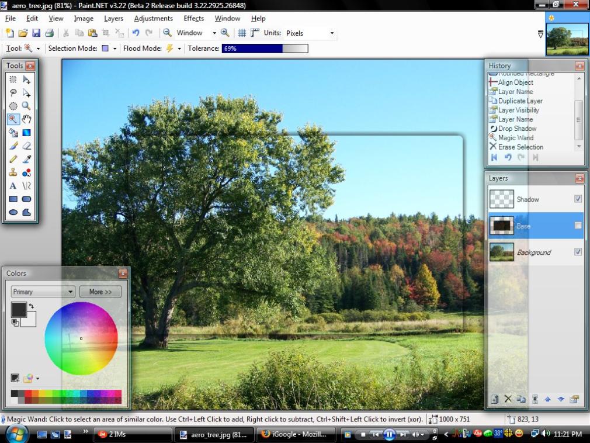Click the Gradient tool
Screen dimensions: 590x443
(26, 133)
